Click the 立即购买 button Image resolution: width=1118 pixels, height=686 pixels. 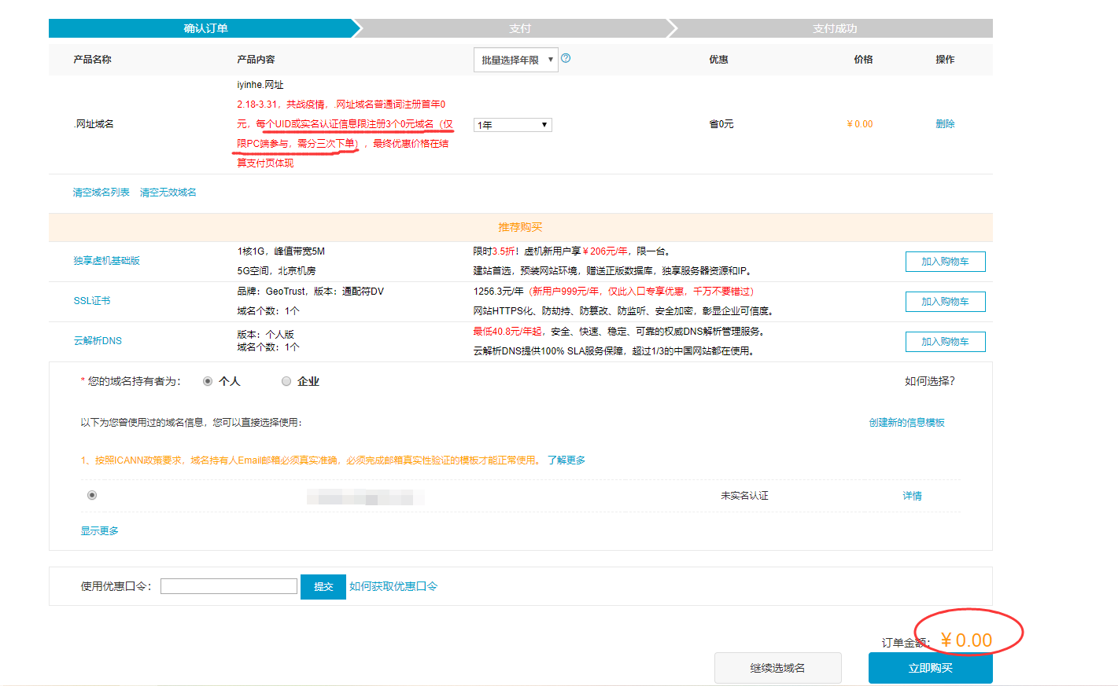[930, 668]
